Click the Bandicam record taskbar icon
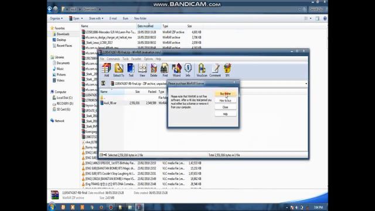This screenshot has height=211, width=375. coord(111,207)
